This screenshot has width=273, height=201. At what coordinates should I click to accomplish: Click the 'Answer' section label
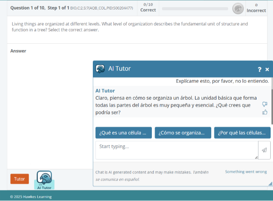click(x=18, y=51)
